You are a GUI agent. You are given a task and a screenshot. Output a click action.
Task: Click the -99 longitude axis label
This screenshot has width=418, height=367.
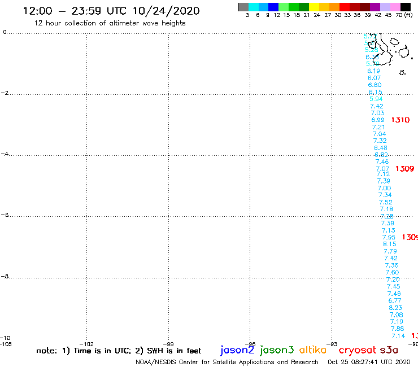click(168, 344)
